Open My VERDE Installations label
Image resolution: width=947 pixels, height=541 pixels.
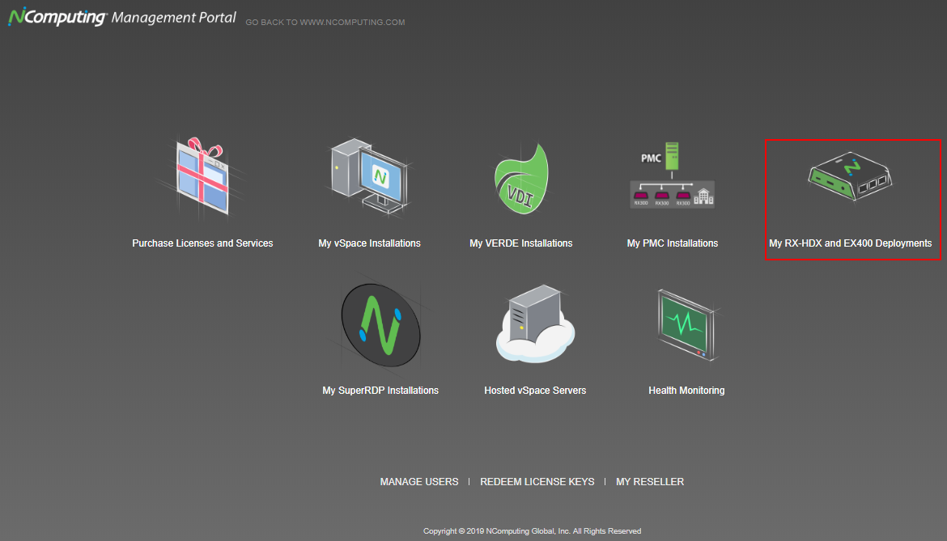click(521, 243)
